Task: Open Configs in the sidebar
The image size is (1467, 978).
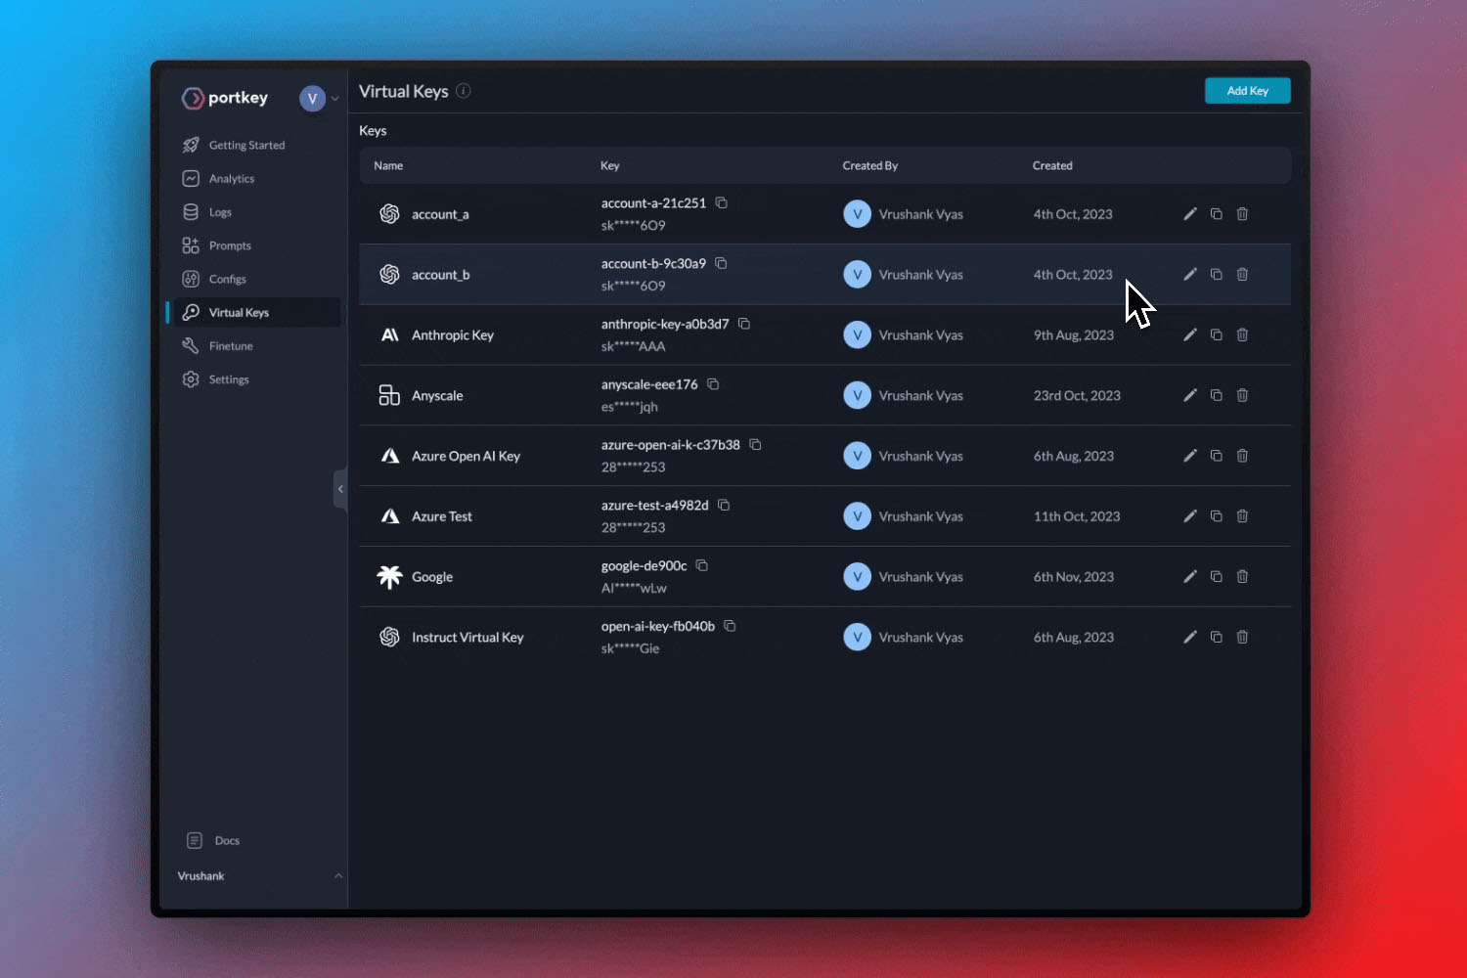Action: (214, 279)
